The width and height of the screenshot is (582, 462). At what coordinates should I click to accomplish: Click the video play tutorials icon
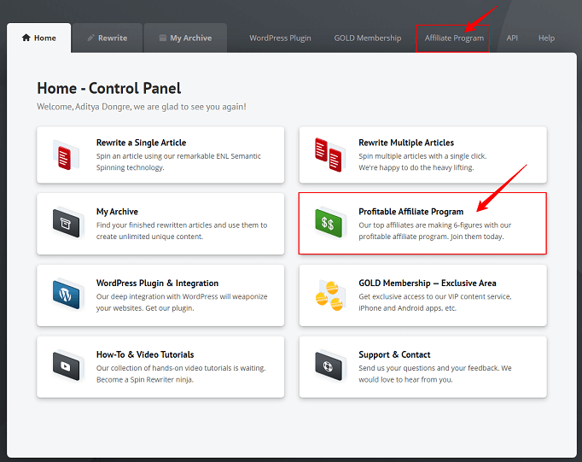(67, 366)
